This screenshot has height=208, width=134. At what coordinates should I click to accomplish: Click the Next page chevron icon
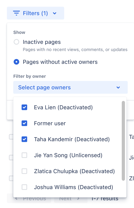(x=78, y=198)
